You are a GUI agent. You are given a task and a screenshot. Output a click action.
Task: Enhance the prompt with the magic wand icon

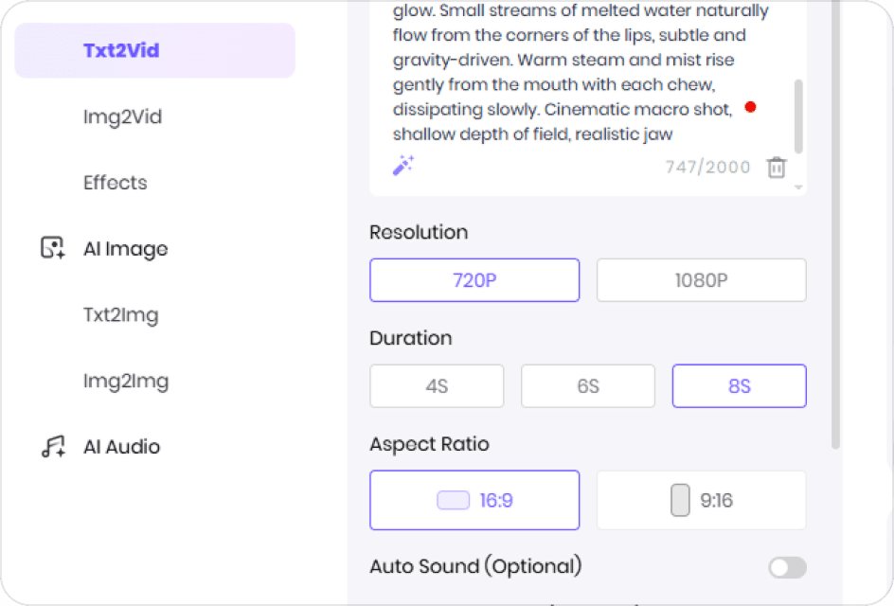pos(402,165)
